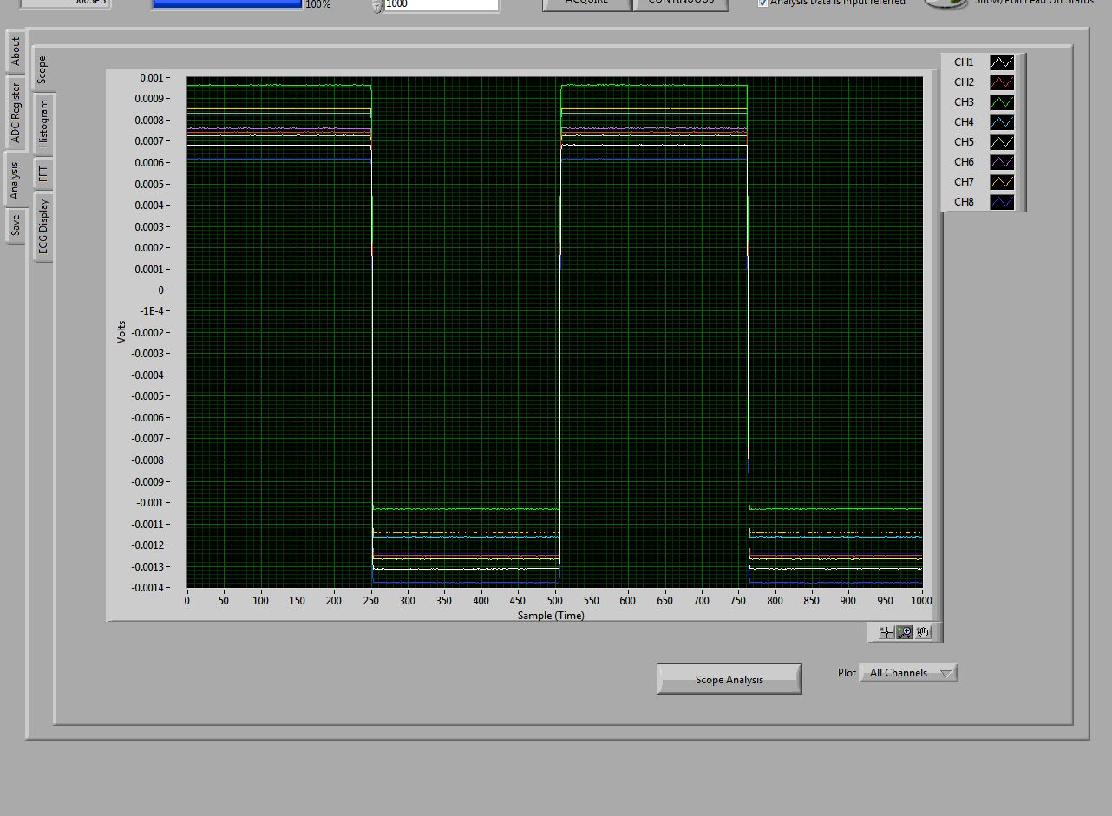Click the blue 100% progress bar
The height and width of the screenshot is (816, 1112).
pyautogui.click(x=227, y=3)
